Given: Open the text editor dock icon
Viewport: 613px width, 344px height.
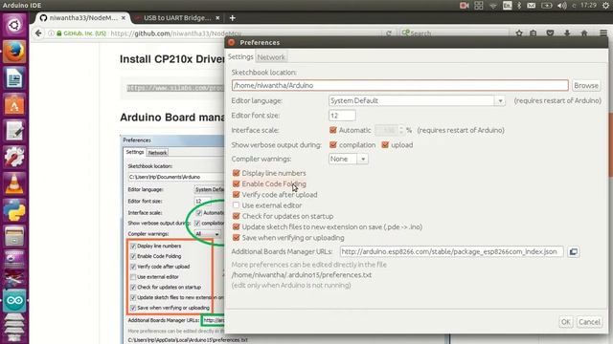Looking at the screenshot, I should tap(14, 131).
